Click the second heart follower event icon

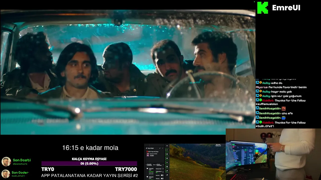(147, 177)
